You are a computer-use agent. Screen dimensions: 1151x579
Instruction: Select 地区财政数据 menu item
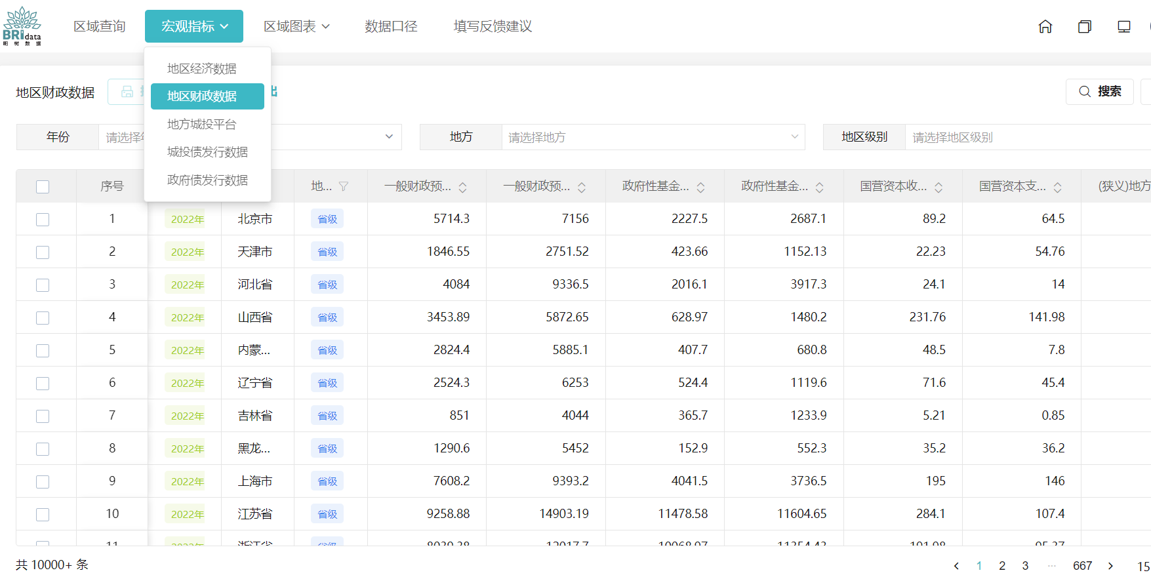[x=207, y=96]
